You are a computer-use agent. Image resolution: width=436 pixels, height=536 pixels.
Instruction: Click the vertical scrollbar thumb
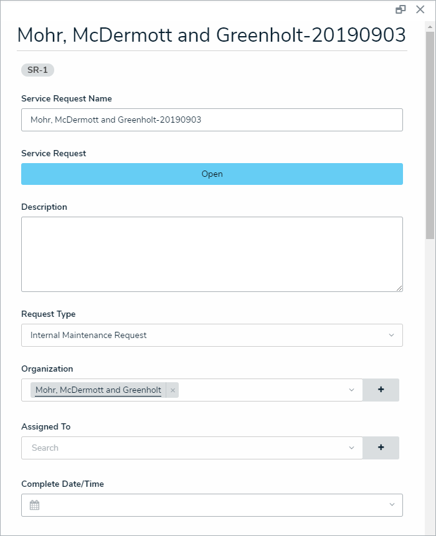tap(430, 131)
